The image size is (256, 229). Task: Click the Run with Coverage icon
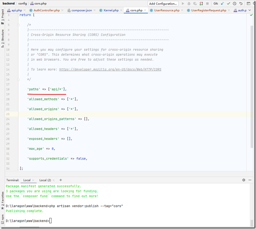click(x=195, y=4)
